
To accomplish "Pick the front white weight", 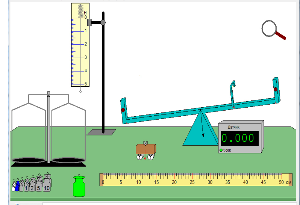I will point(13,188).
